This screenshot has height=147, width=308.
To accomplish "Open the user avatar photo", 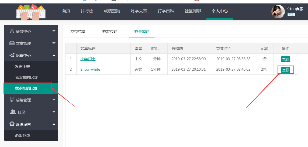I will (x=278, y=12).
